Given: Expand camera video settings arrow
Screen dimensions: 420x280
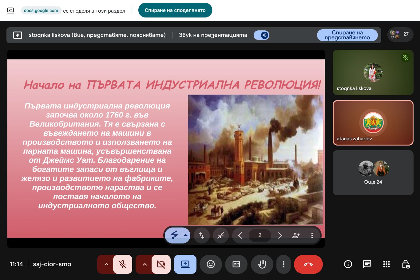Looking at the screenshot, I should (145, 264).
